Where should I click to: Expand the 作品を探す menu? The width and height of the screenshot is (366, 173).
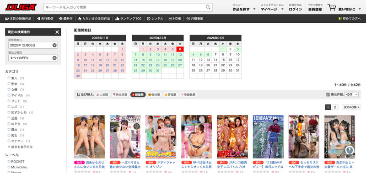[244, 9]
